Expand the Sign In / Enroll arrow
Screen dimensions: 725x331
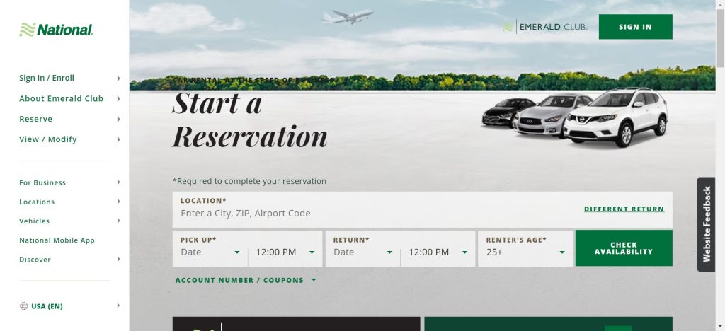click(x=118, y=79)
